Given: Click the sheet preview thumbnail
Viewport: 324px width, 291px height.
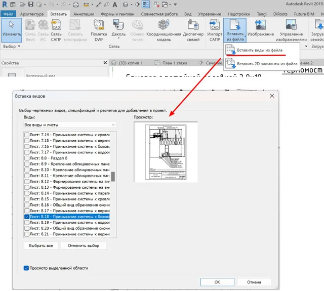Looking at the screenshot, I should 166,152.
